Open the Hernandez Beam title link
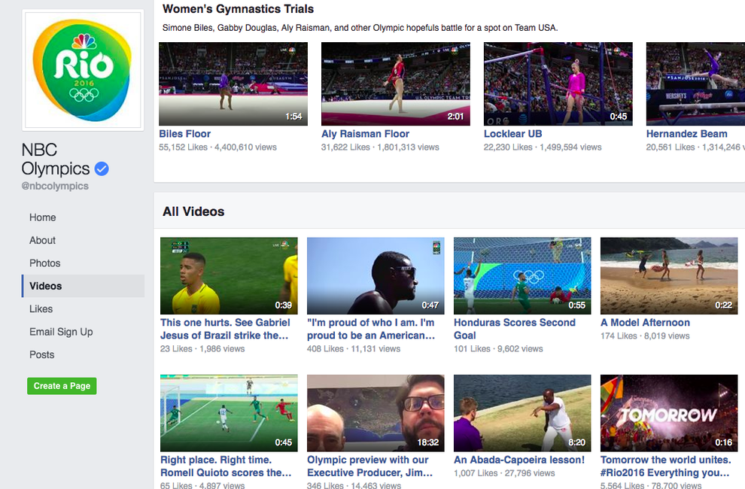745x489 pixels. (686, 134)
